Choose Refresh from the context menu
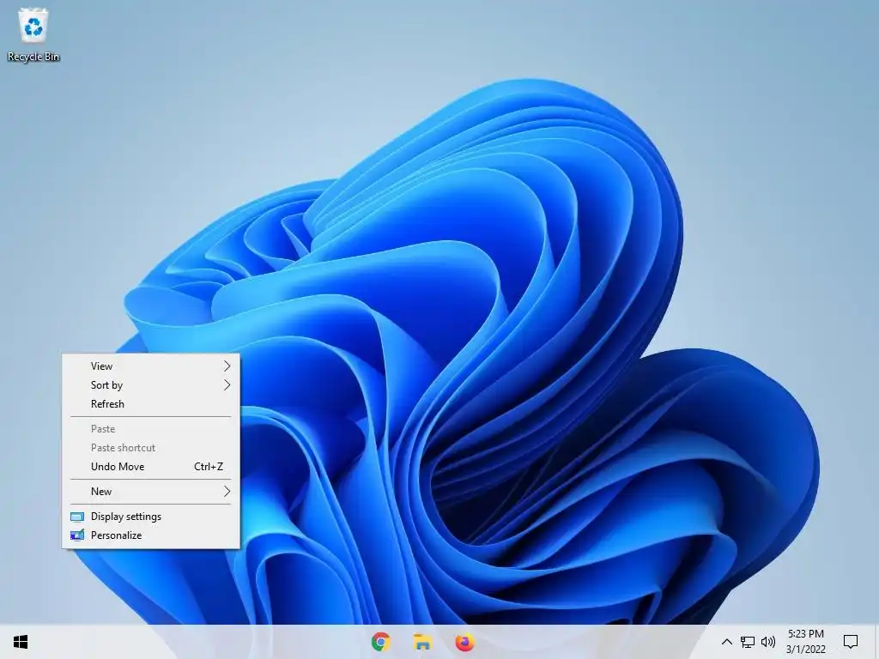This screenshot has width=879, height=659. pyautogui.click(x=151, y=404)
